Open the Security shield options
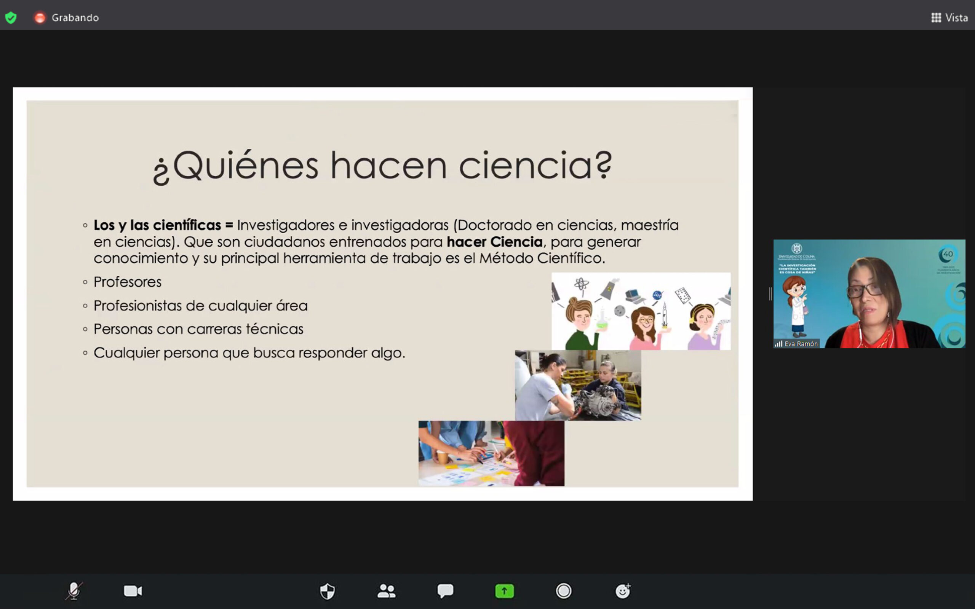 tap(327, 591)
